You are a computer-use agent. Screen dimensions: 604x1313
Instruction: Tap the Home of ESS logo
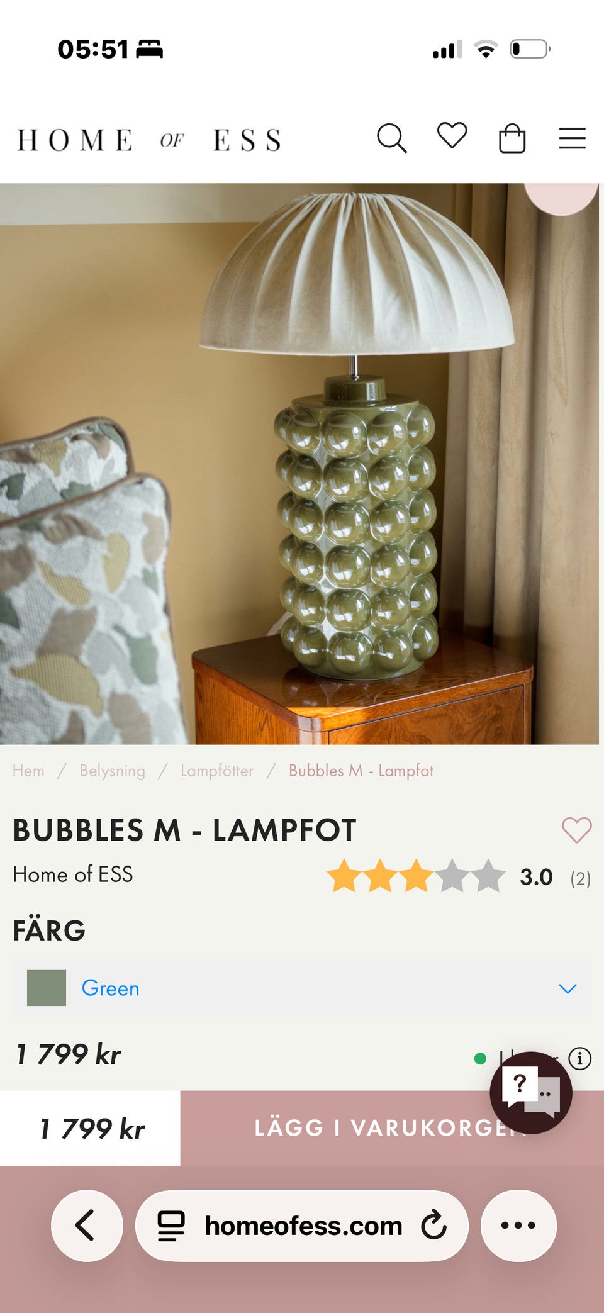(149, 140)
